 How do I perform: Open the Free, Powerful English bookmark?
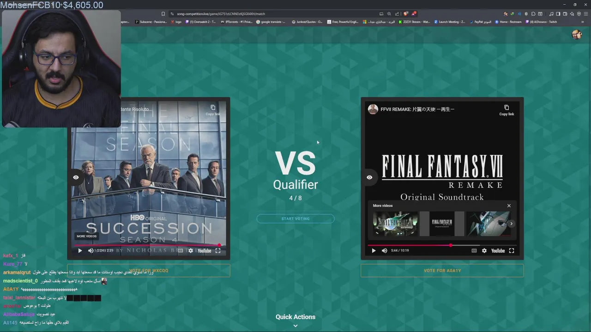point(343,22)
